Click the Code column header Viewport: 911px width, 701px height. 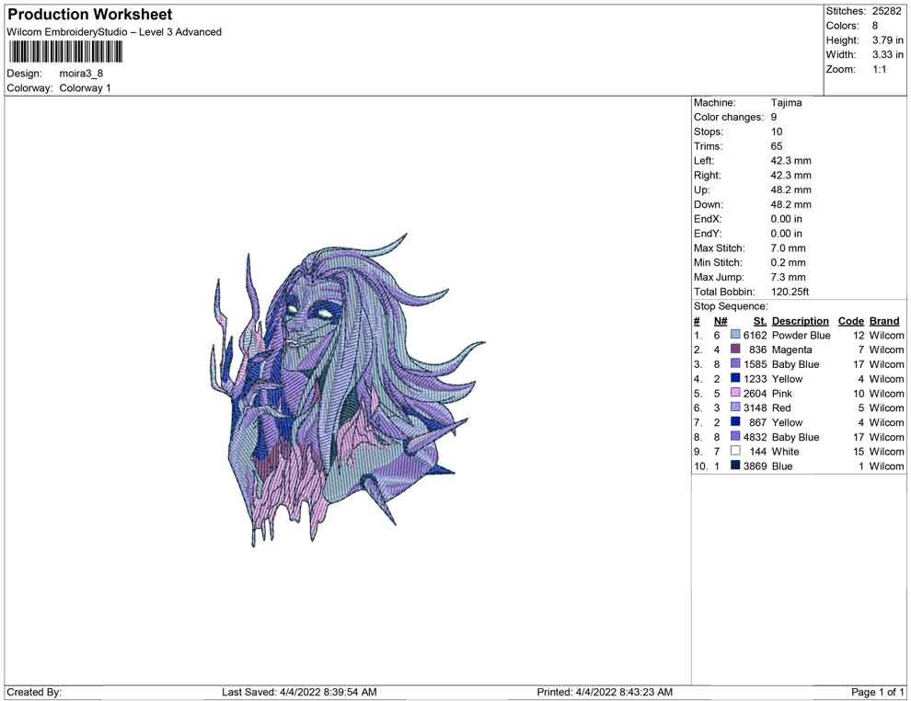[x=850, y=320]
